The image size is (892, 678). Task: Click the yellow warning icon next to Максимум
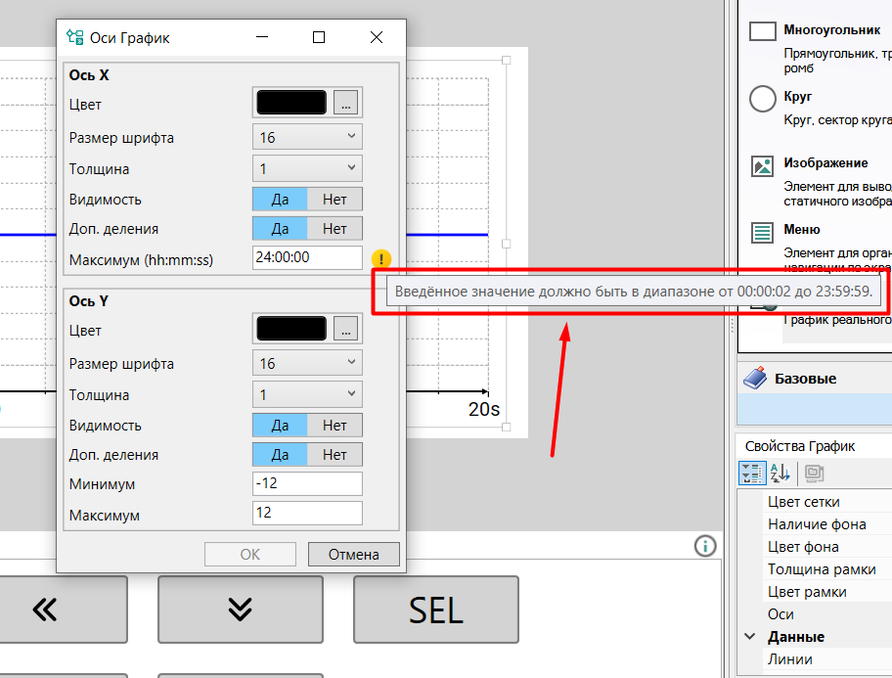[x=381, y=259]
